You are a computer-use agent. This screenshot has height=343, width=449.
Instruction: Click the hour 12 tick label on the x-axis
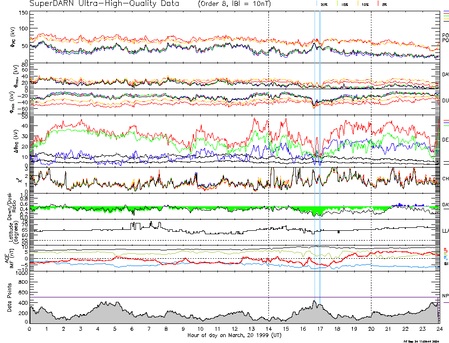(x=234, y=329)
